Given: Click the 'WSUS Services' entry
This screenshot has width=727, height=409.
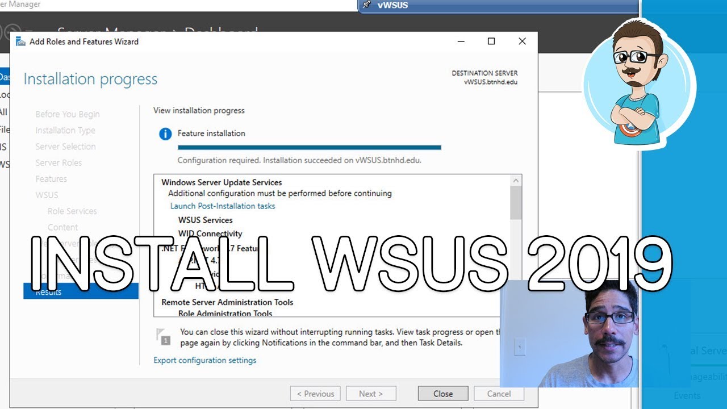Looking at the screenshot, I should tap(206, 220).
